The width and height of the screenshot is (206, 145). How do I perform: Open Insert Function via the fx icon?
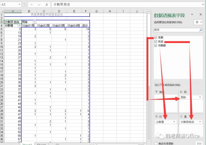click(x=47, y=5)
